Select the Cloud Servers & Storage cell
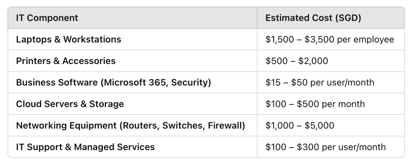Screen dimensions: 413x165 [x=70, y=104]
